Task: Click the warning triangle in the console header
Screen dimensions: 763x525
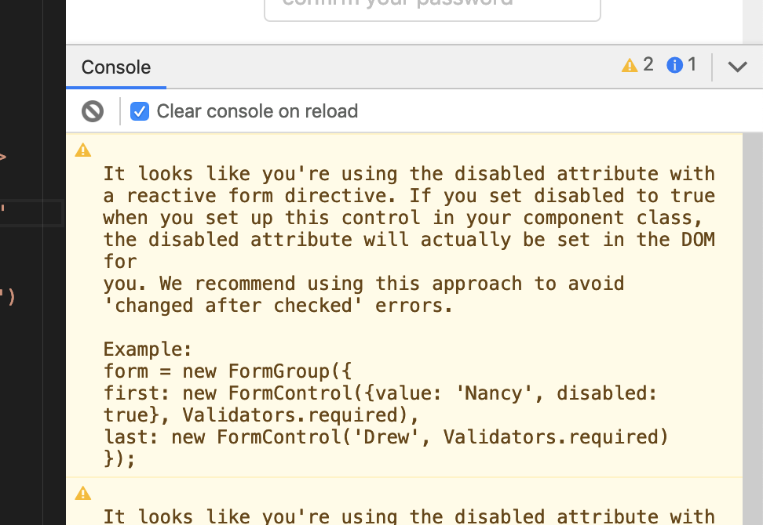Action: [629, 65]
